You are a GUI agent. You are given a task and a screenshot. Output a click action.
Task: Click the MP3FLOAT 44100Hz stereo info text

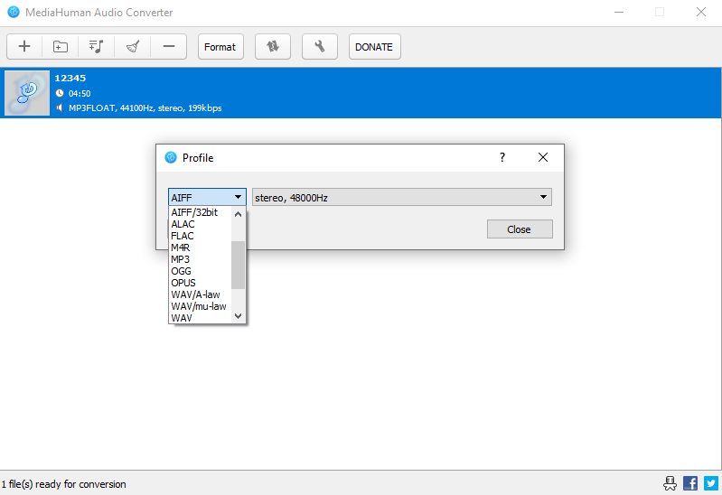145,108
